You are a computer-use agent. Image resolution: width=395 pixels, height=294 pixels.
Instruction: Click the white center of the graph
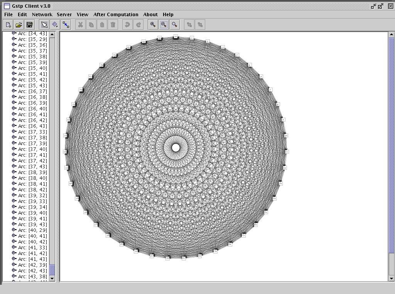point(176,147)
